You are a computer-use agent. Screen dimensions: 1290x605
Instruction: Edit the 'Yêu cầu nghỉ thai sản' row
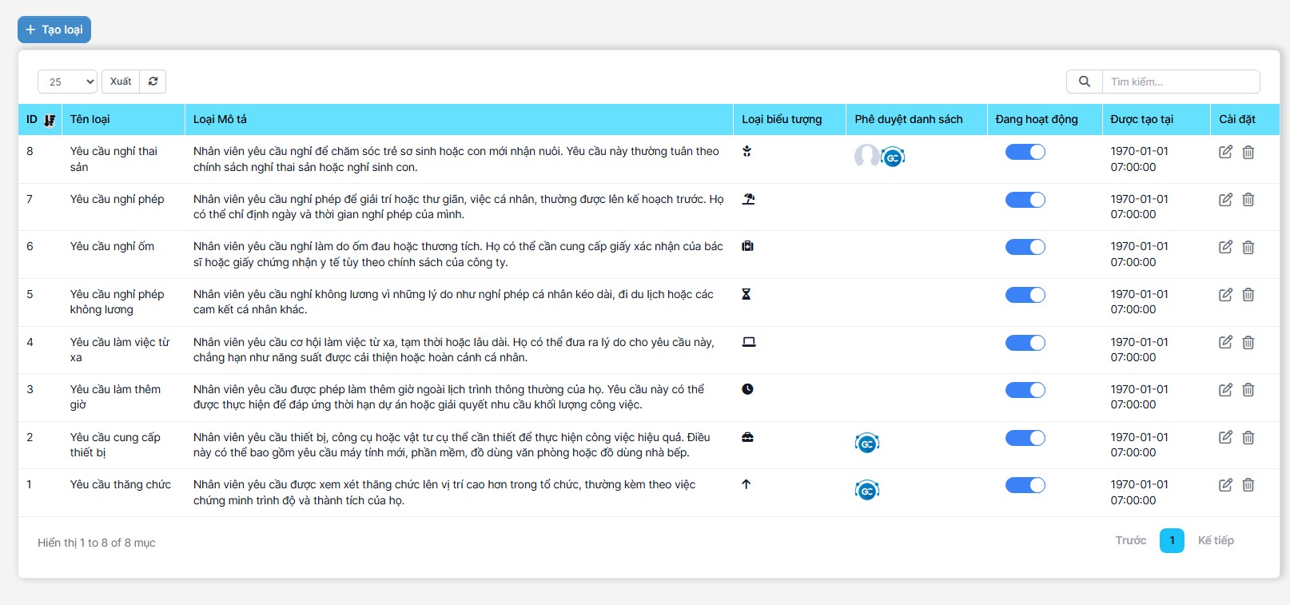[x=1225, y=152]
